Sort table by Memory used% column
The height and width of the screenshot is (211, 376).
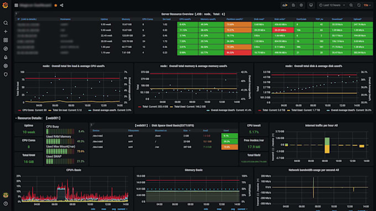[208, 19]
